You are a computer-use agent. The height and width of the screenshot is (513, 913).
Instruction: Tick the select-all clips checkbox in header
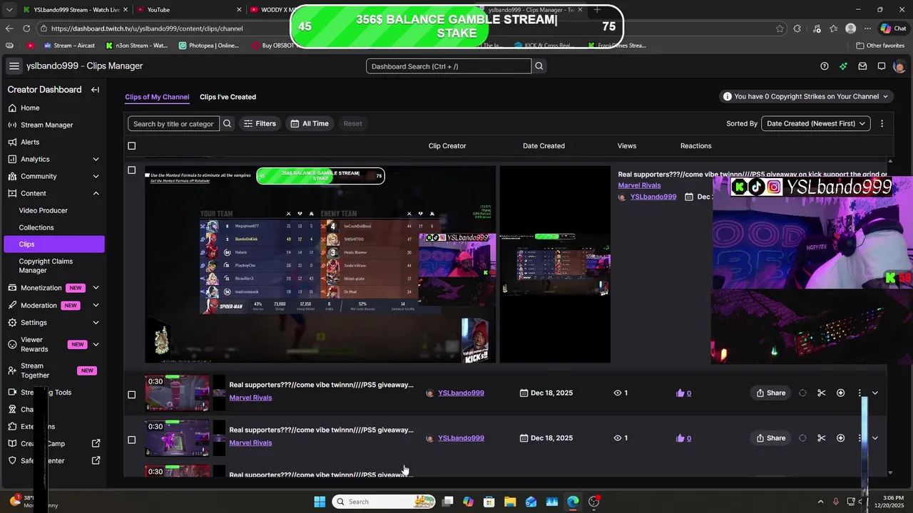(x=131, y=146)
